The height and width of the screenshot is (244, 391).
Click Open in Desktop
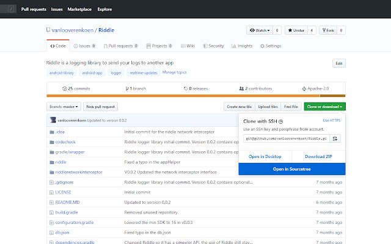(265, 157)
